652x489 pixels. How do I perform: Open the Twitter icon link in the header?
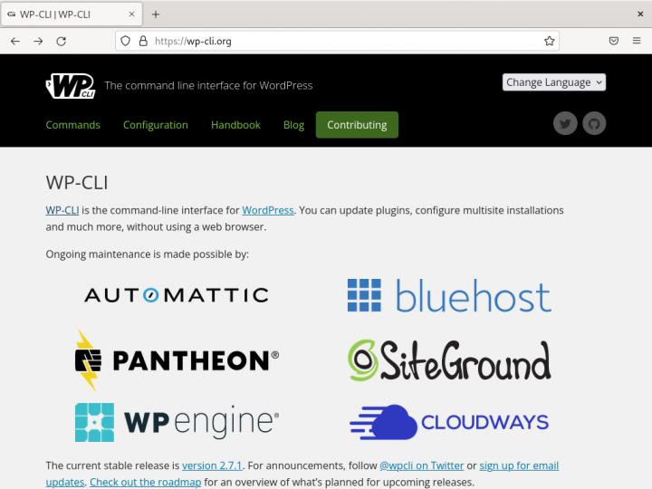pos(565,124)
